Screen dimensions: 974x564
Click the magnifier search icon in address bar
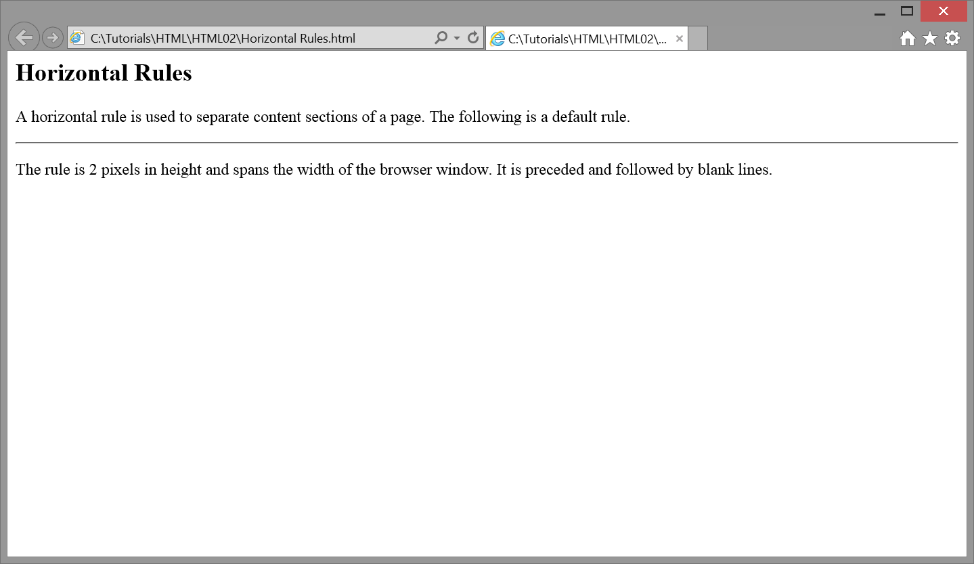(x=441, y=38)
